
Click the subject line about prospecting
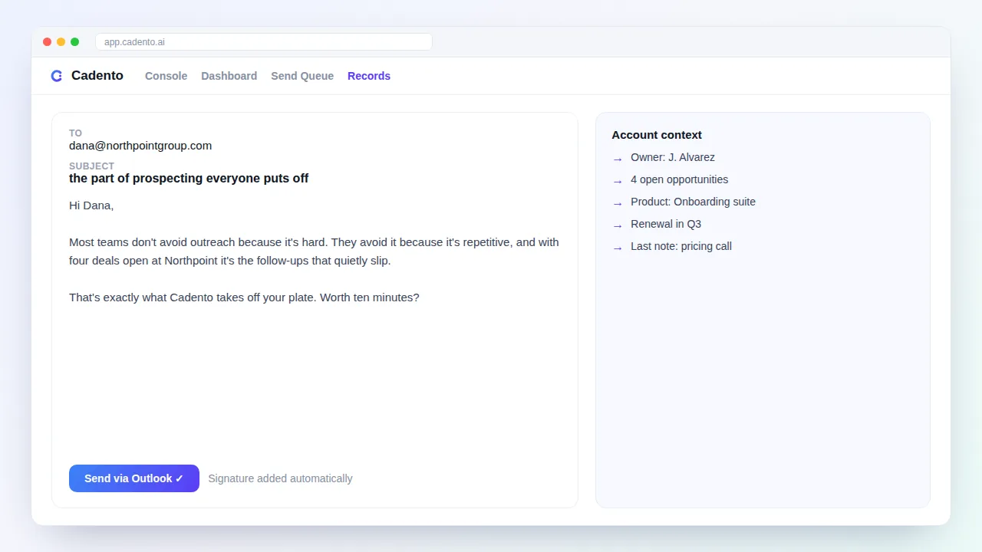(x=189, y=179)
